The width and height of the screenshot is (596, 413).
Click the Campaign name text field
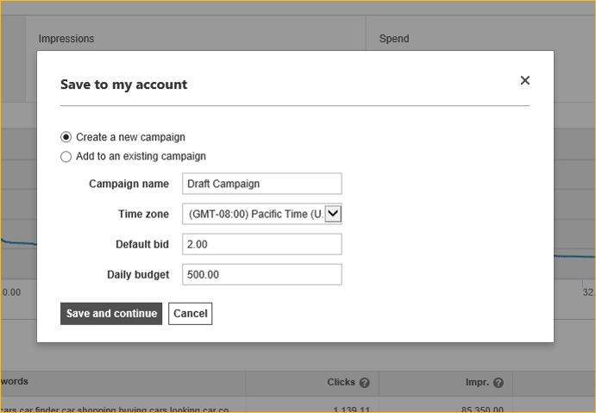point(262,184)
